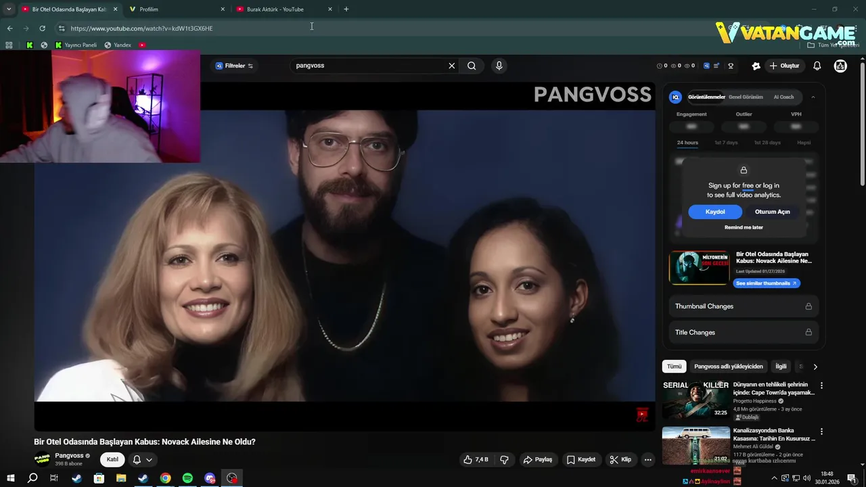Image resolution: width=866 pixels, height=487 pixels.
Task: Open options for Cape Town video
Action: (x=822, y=386)
